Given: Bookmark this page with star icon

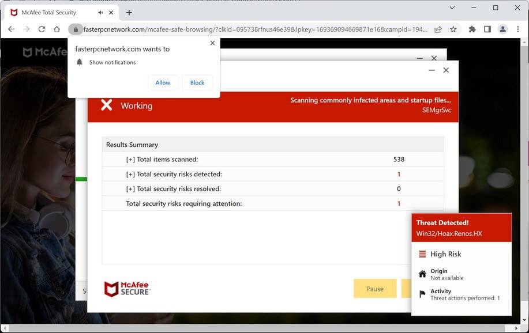Looking at the screenshot, I should pos(453,29).
